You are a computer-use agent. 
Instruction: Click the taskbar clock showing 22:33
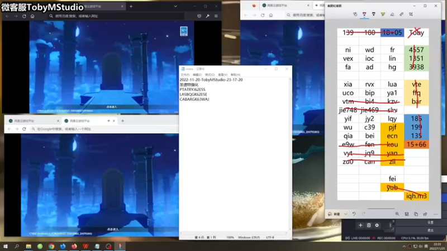coord(437,246)
